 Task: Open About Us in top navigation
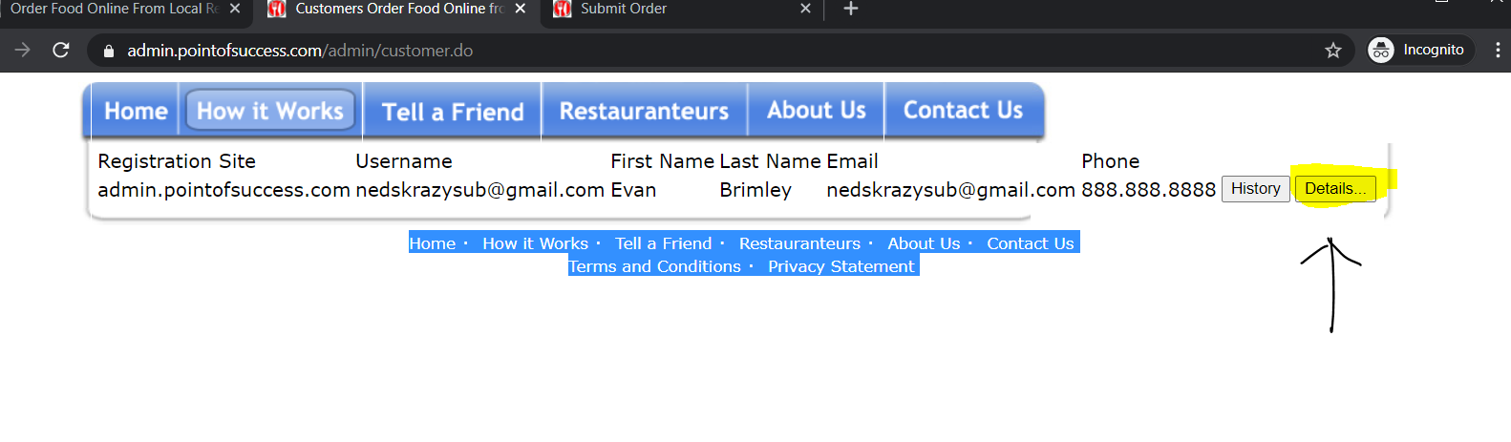(817, 111)
